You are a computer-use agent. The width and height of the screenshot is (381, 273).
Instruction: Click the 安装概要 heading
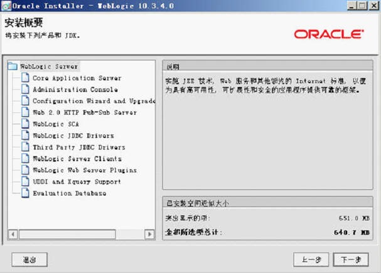24,23
